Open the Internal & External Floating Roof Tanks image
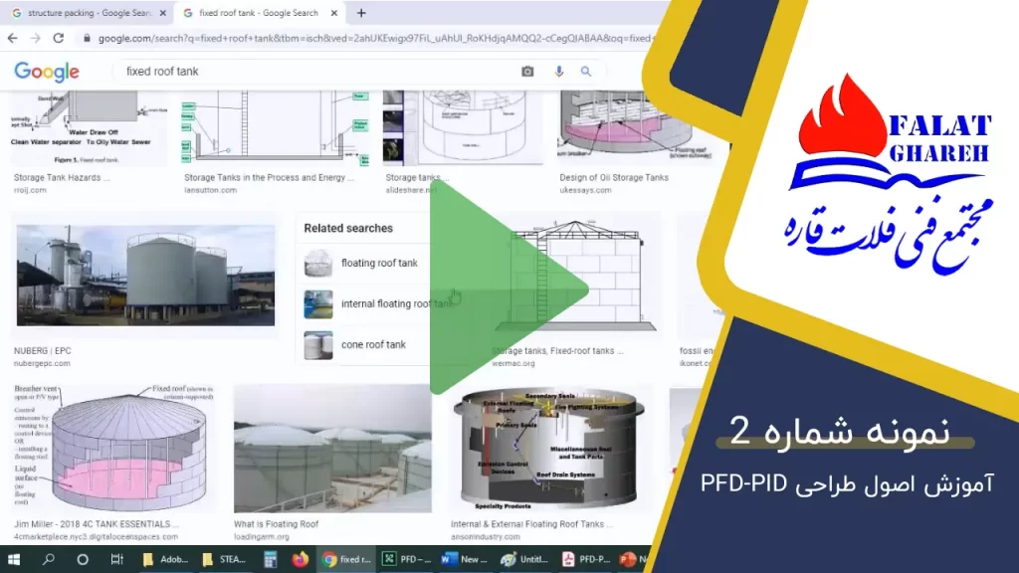1019x573 pixels. [x=549, y=449]
